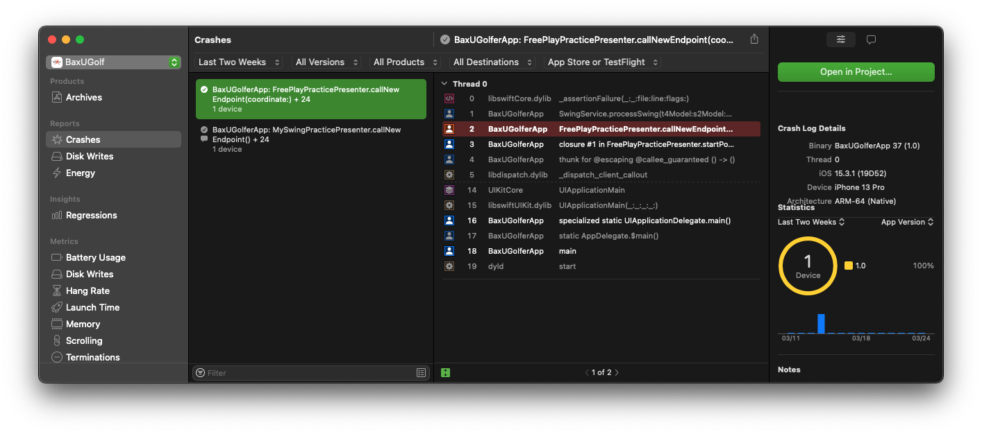Change the App Version statistics grouping
This screenshot has height=434, width=982.
(907, 223)
